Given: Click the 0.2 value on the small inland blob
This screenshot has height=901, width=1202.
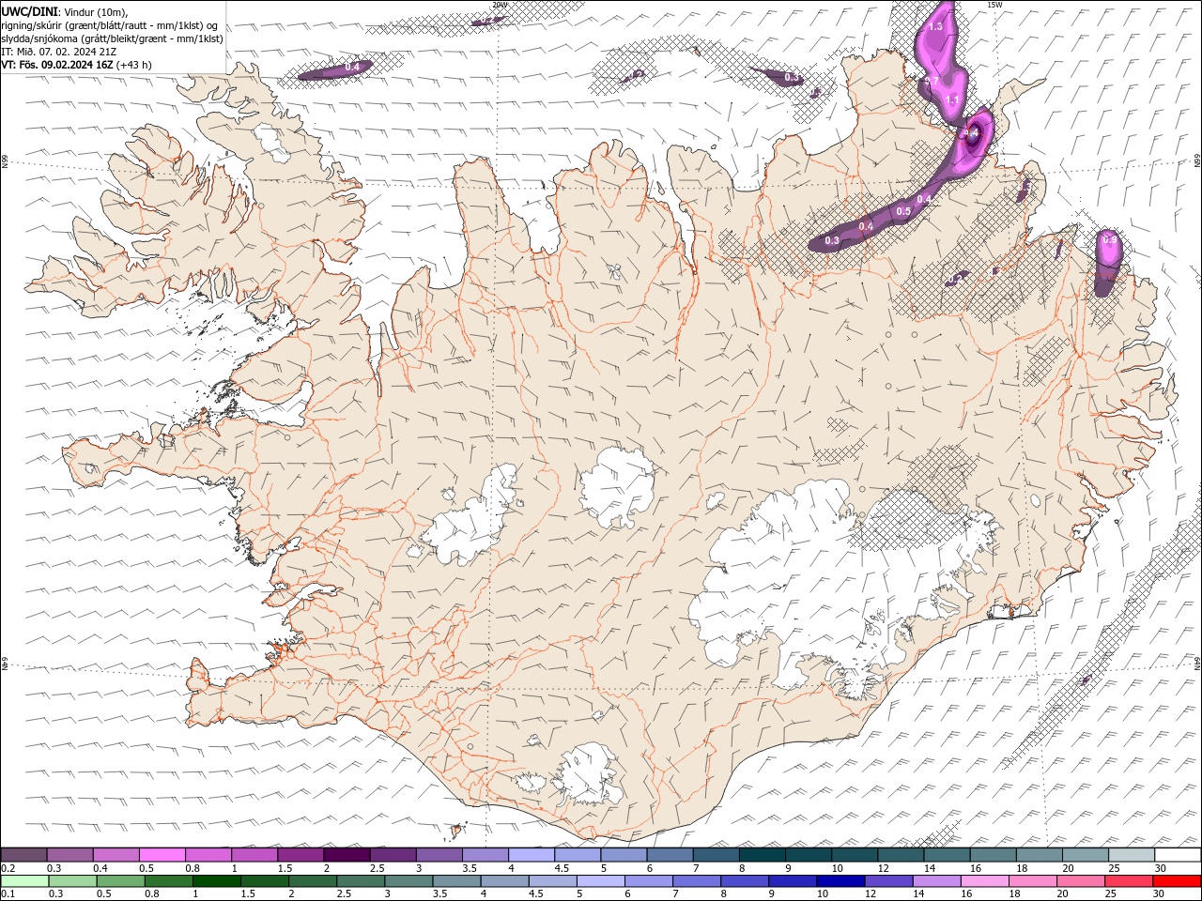Looking at the screenshot, I should pyautogui.click(x=953, y=279).
